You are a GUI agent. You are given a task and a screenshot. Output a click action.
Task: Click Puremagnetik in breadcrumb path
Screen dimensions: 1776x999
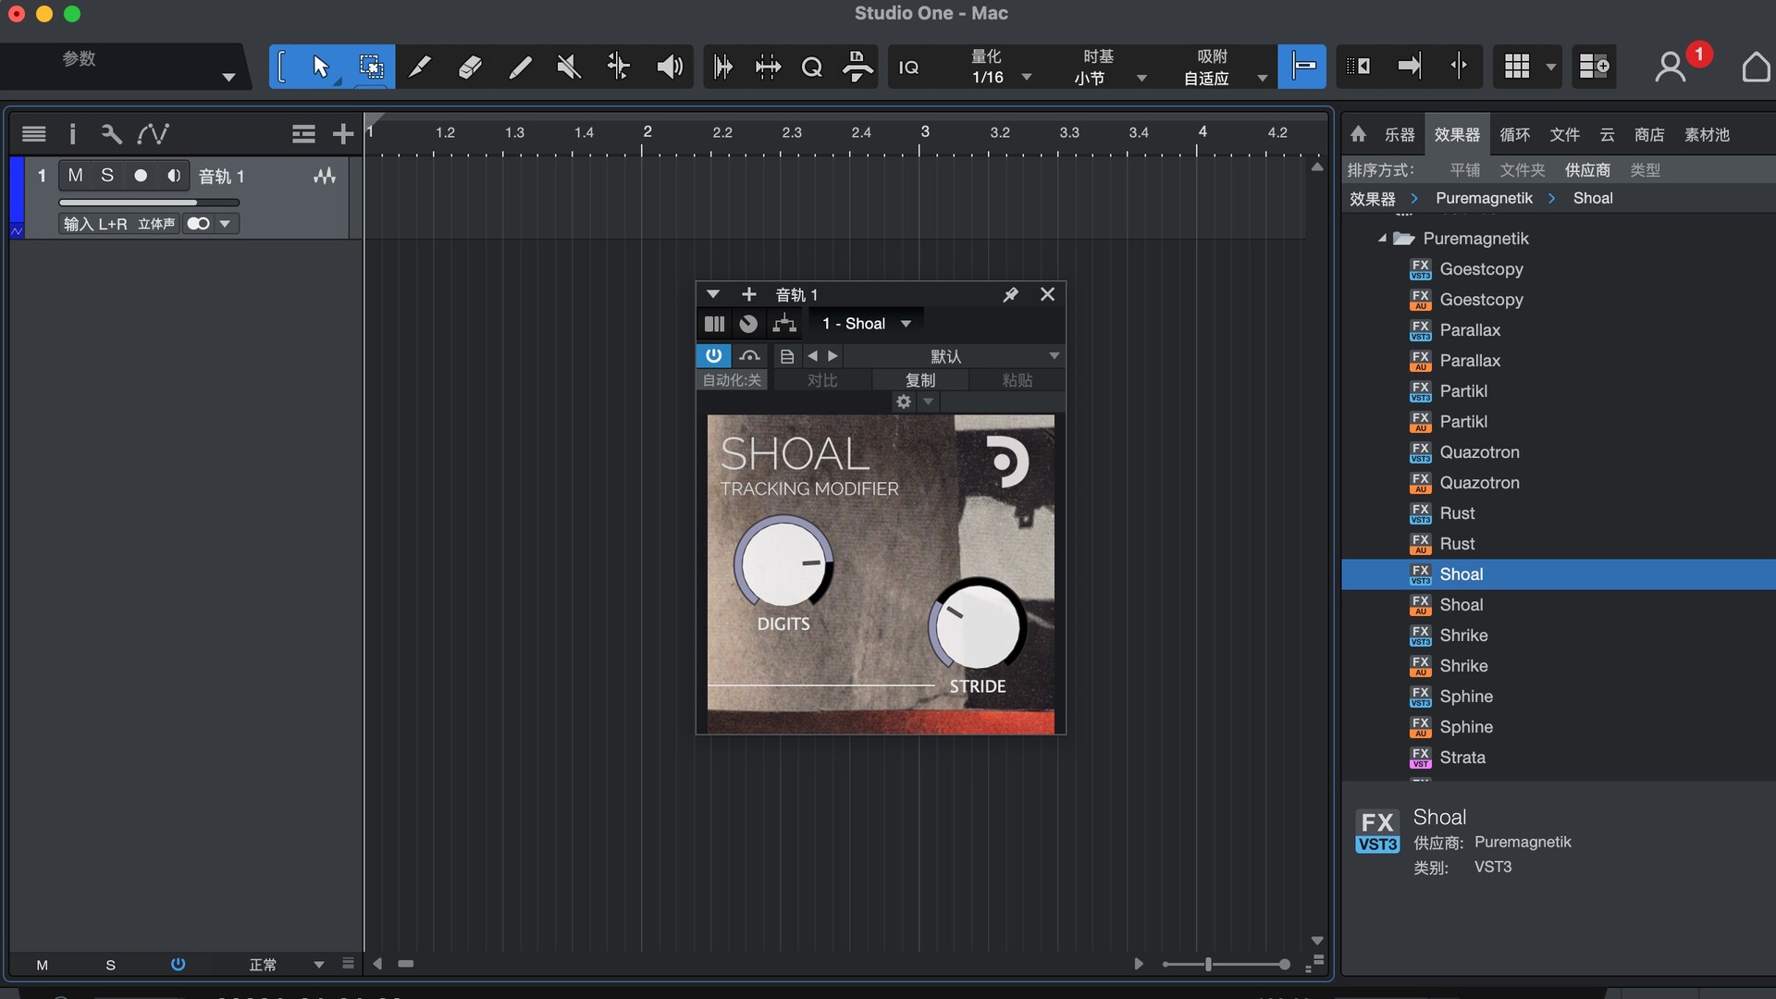1484,198
